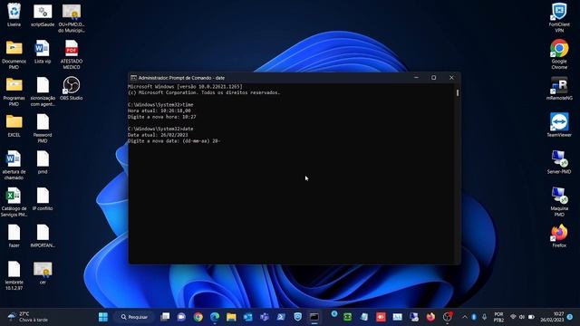Image resolution: width=580 pixels, height=326 pixels.
Task: Open the Programas PMD folder
Action: [14, 91]
